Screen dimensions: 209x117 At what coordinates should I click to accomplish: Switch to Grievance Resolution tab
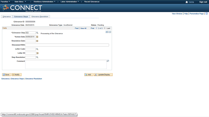40,17
